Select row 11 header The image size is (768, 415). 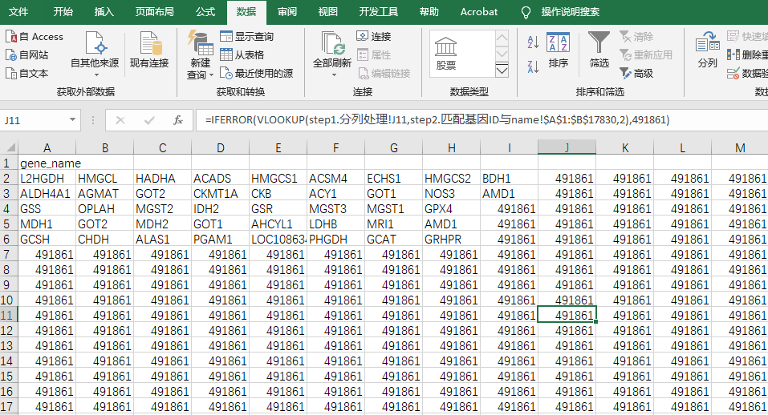click(8, 316)
